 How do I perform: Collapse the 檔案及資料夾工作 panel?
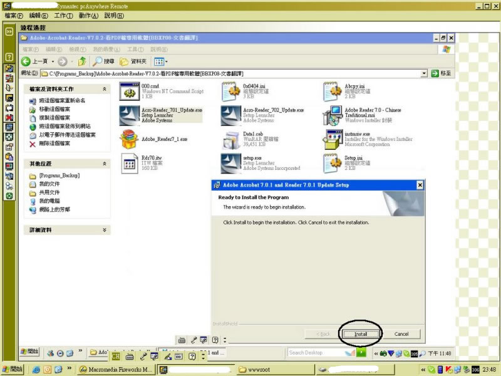tap(105, 89)
